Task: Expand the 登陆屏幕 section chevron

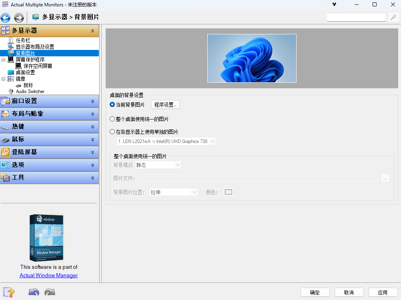Action: click(x=92, y=153)
